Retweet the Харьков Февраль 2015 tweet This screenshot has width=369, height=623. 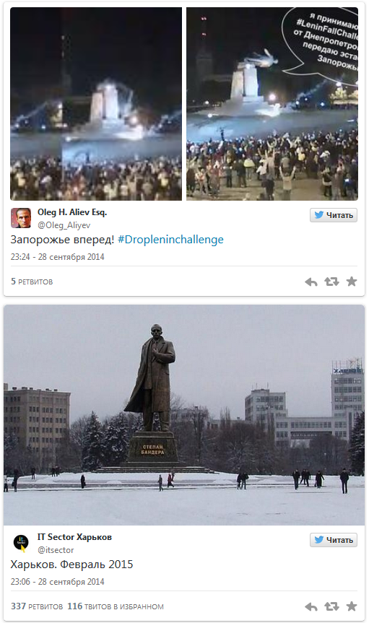click(x=331, y=606)
